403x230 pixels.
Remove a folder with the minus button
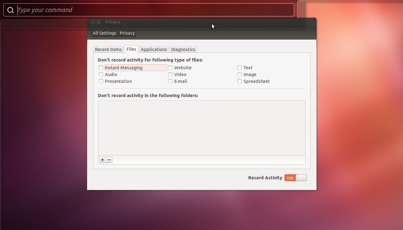109,160
